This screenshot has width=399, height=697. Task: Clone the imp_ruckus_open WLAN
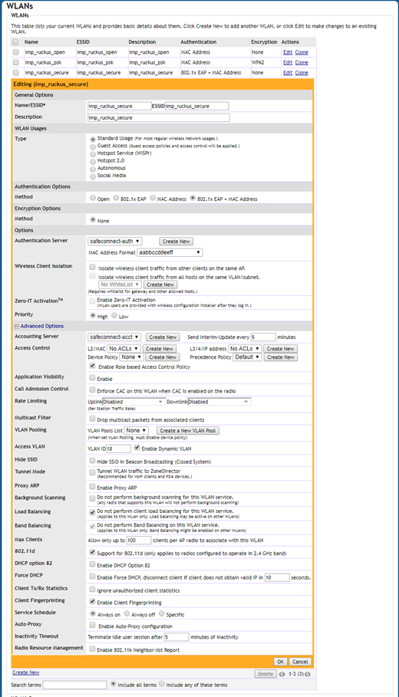[301, 52]
